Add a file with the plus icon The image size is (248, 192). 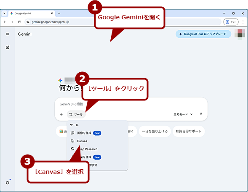pyautogui.click(x=61, y=114)
